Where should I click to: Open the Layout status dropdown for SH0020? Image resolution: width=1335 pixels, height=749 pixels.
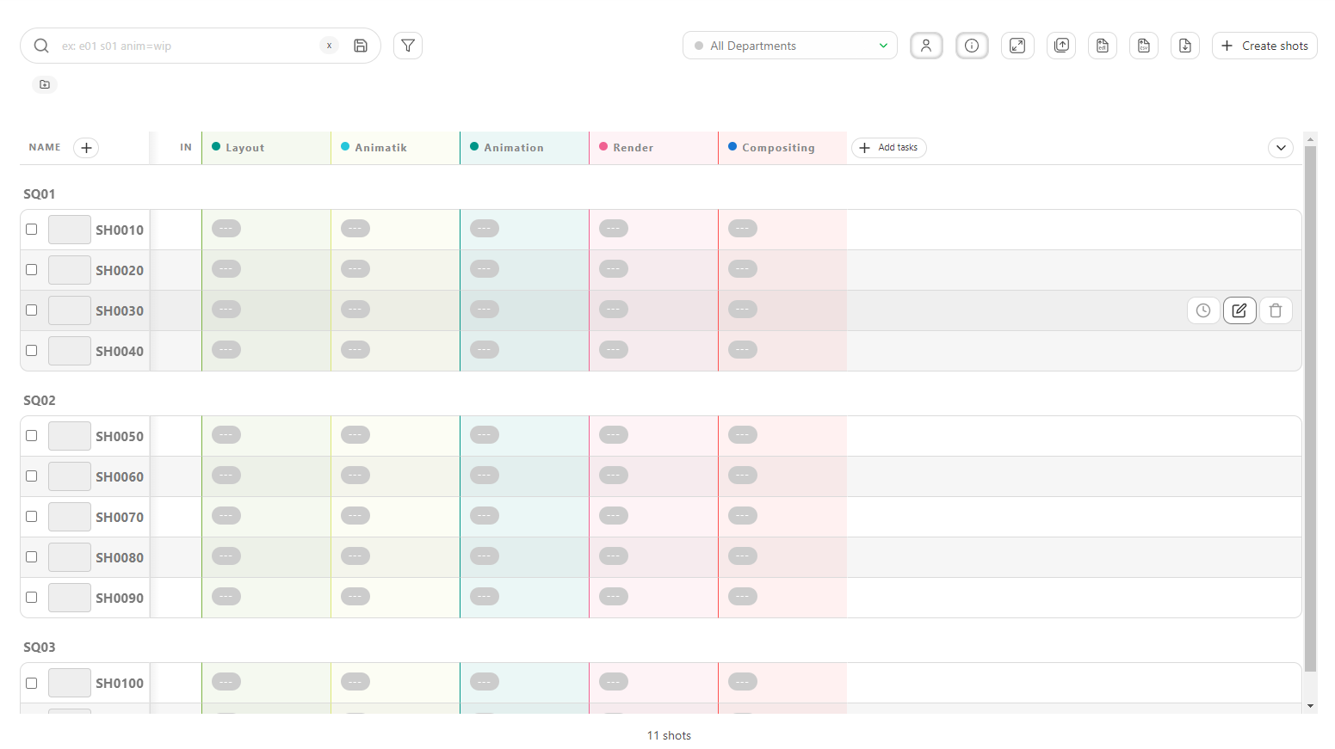(x=226, y=269)
